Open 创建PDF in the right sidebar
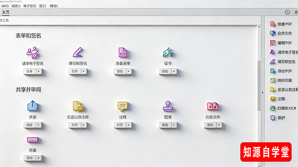The image size is (298, 167). (285, 24)
